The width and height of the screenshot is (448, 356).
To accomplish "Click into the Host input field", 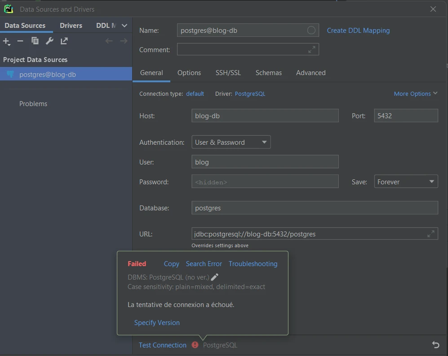I will point(265,116).
